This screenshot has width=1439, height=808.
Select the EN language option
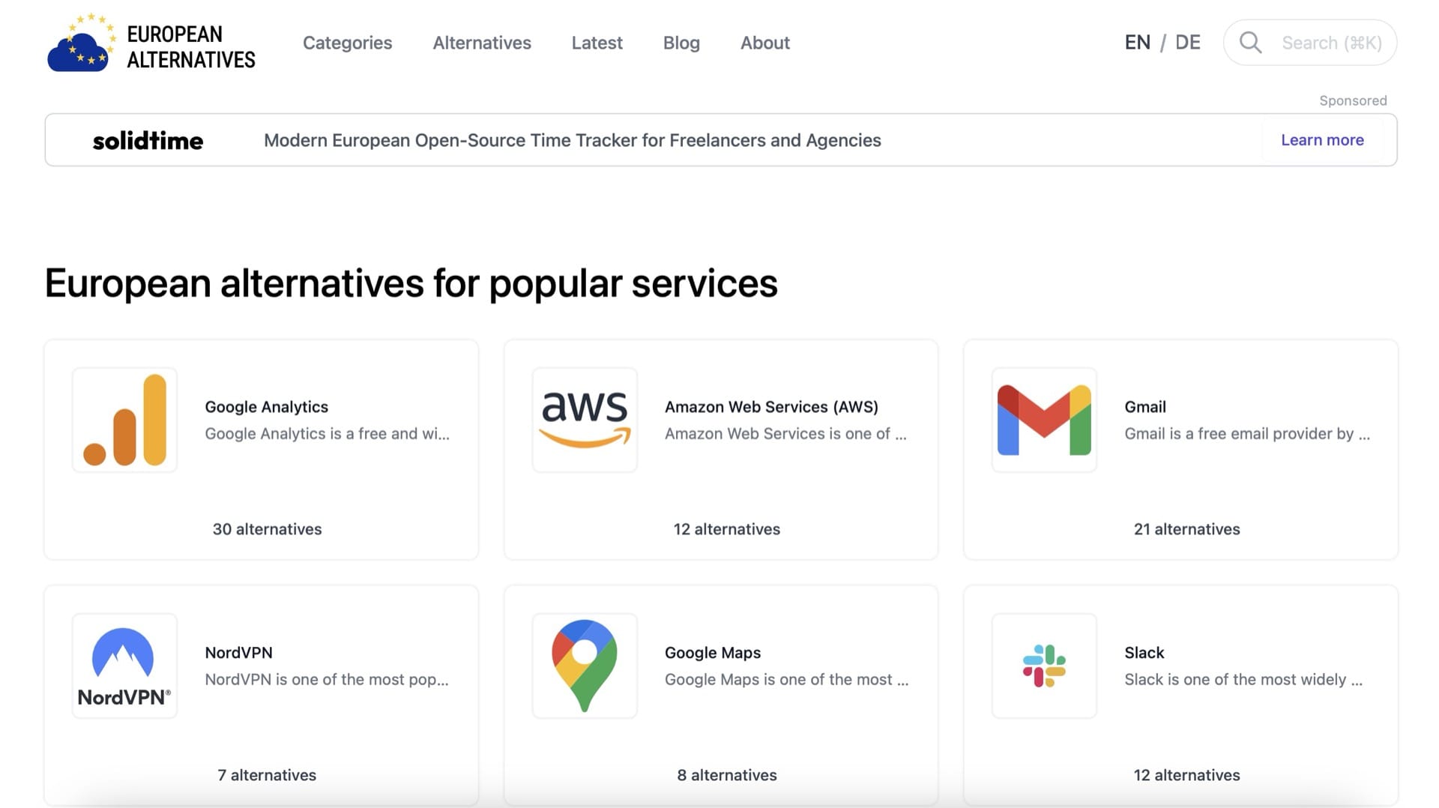pos(1137,43)
